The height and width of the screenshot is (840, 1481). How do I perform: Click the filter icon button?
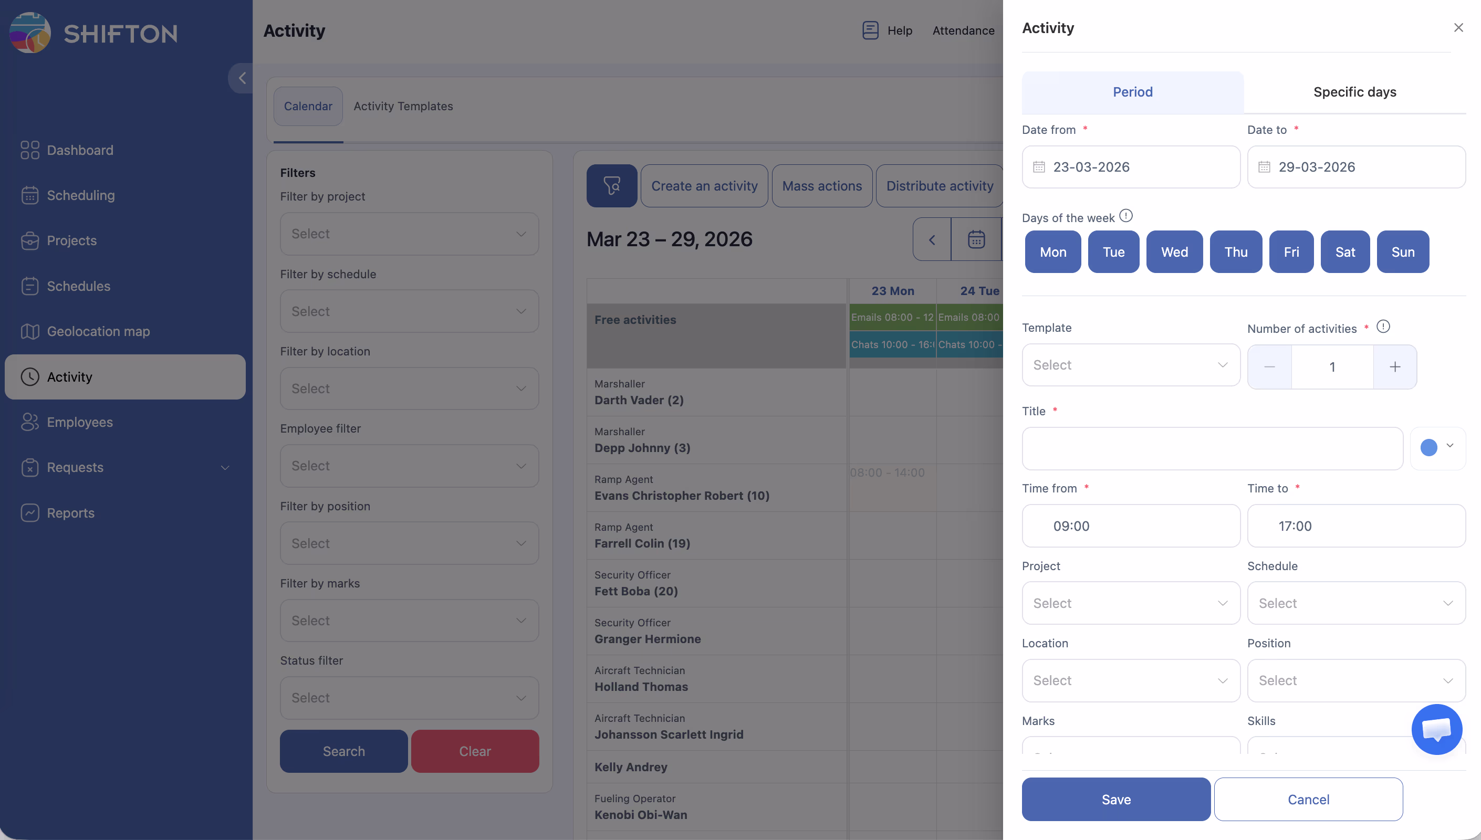[x=611, y=186]
